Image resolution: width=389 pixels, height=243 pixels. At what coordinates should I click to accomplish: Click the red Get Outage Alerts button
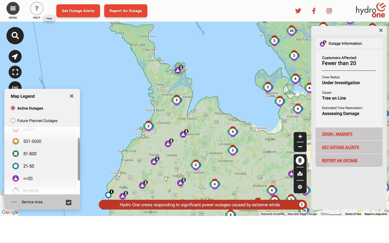pyautogui.click(x=78, y=11)
